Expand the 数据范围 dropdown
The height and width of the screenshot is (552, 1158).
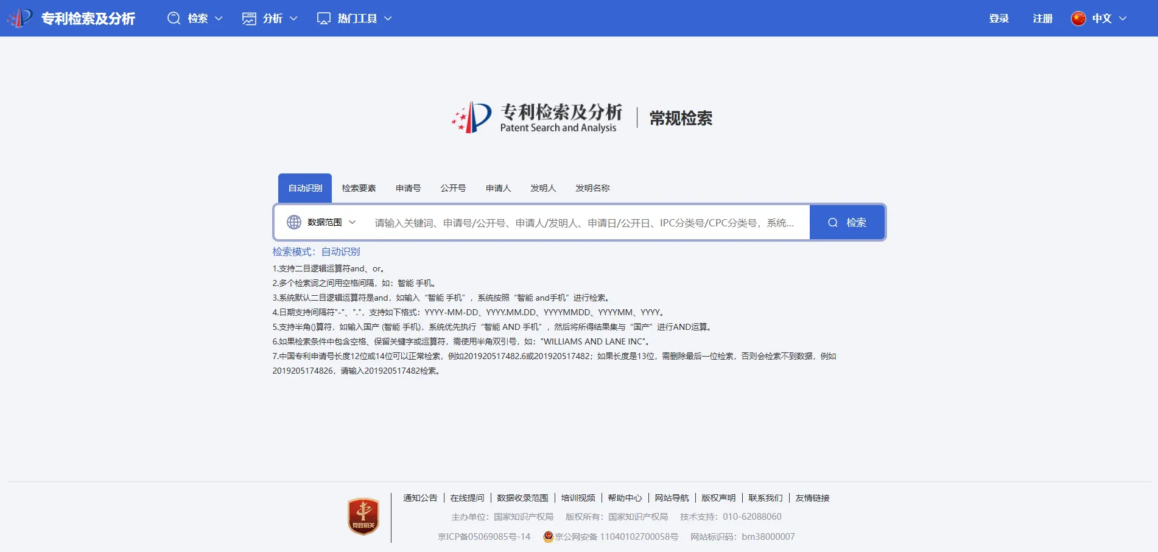[x=352, y=222]
